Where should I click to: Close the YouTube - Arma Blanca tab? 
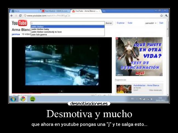[100, 11]
